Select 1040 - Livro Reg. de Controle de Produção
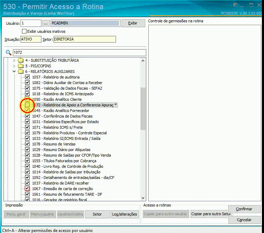 click(x=68, y=166)
